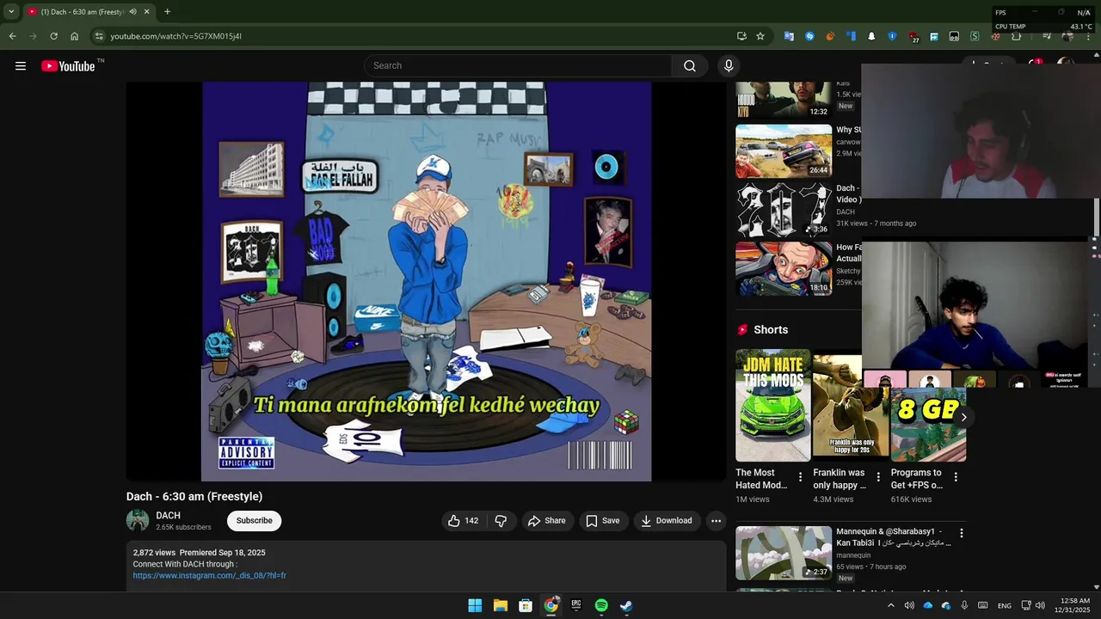
Task: Open the 12:32 video thumbnail
Action: click(x=784, y=100)
